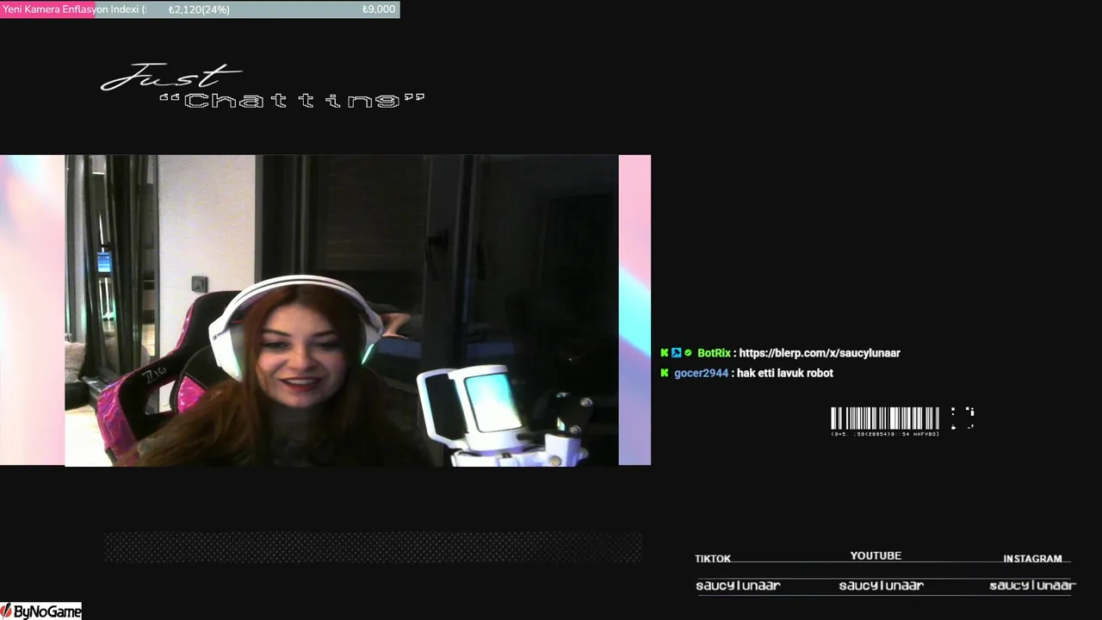Click the Kick badge next to gocer2944
The image size is (1102, 620).
coord(664,373)
